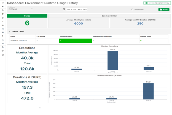Image resolution: width=172 pixels, height=115 pixels.
Task: Click the 2024-10 Monthly Durations bar
Action: (x=149, y=91)
